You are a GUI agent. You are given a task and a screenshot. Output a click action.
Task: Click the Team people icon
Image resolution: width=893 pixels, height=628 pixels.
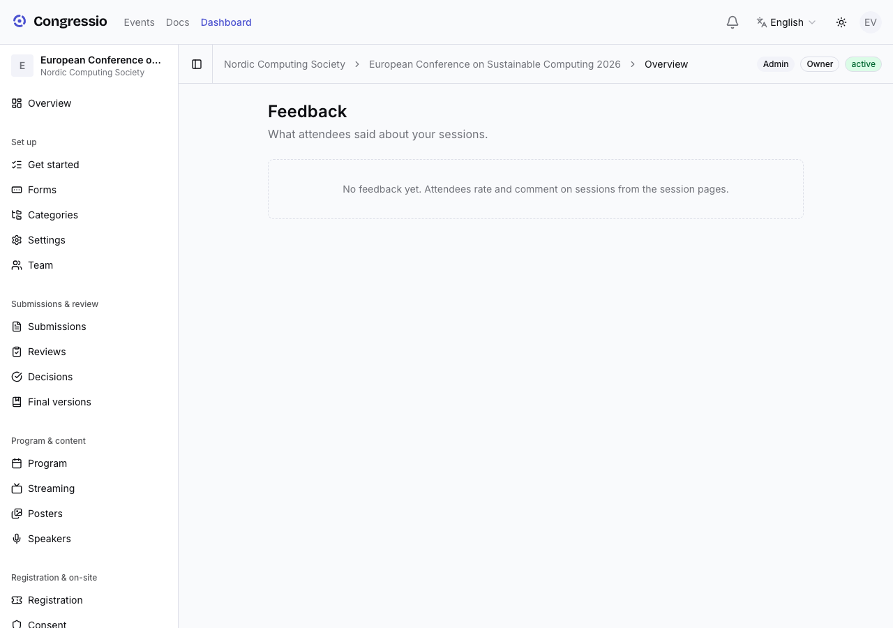point(17,265)
